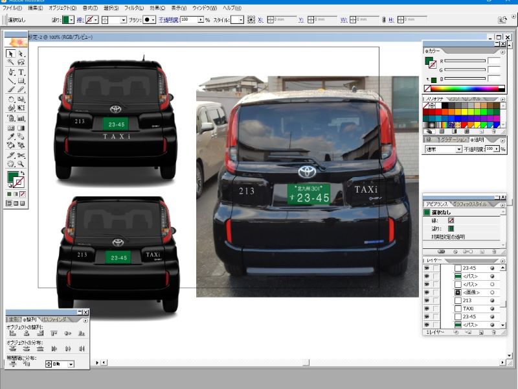
Task: Click target circle of <画像> layer item
Action: coord(492,292)
